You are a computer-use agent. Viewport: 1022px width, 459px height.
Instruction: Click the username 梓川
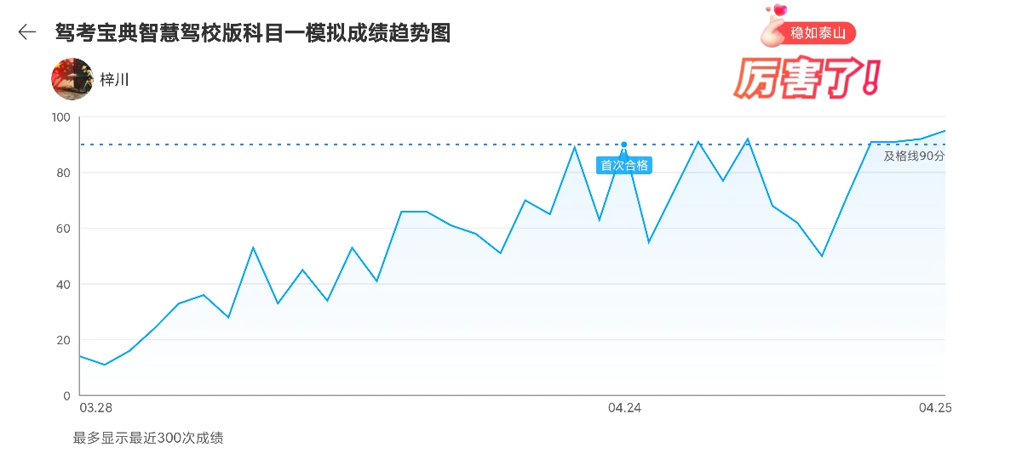pyautogui.click(x=115, y=80)
